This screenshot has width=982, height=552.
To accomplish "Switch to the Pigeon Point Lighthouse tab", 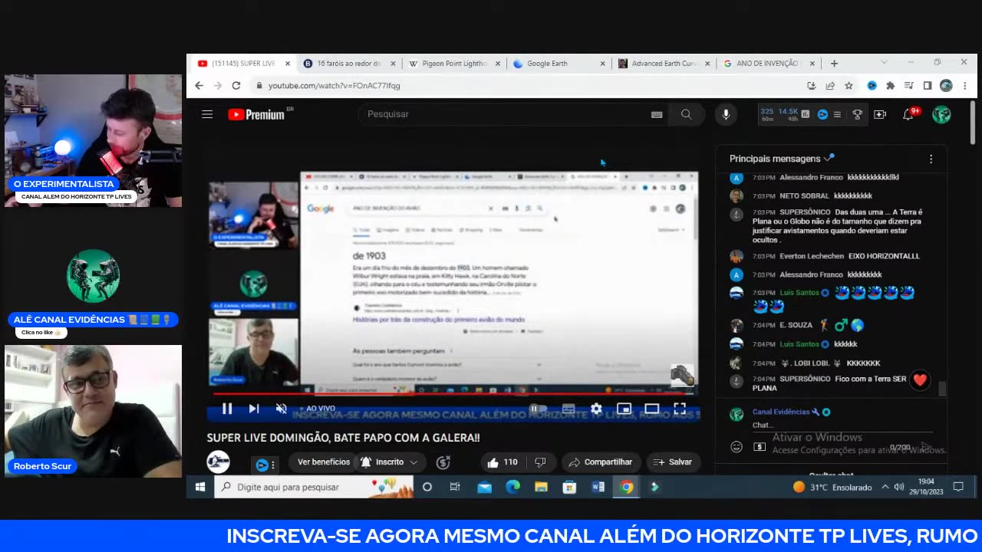I will (456, 64).
